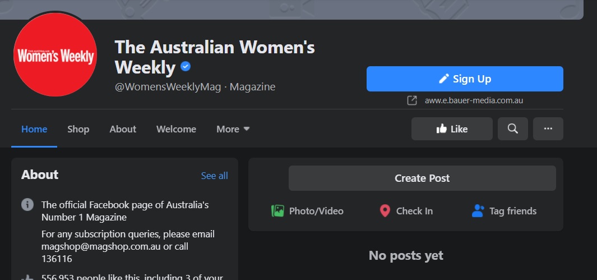The height and width of the screenshot is (280, 597).
Task: Click the info icon in About
Action: [27, 205]
